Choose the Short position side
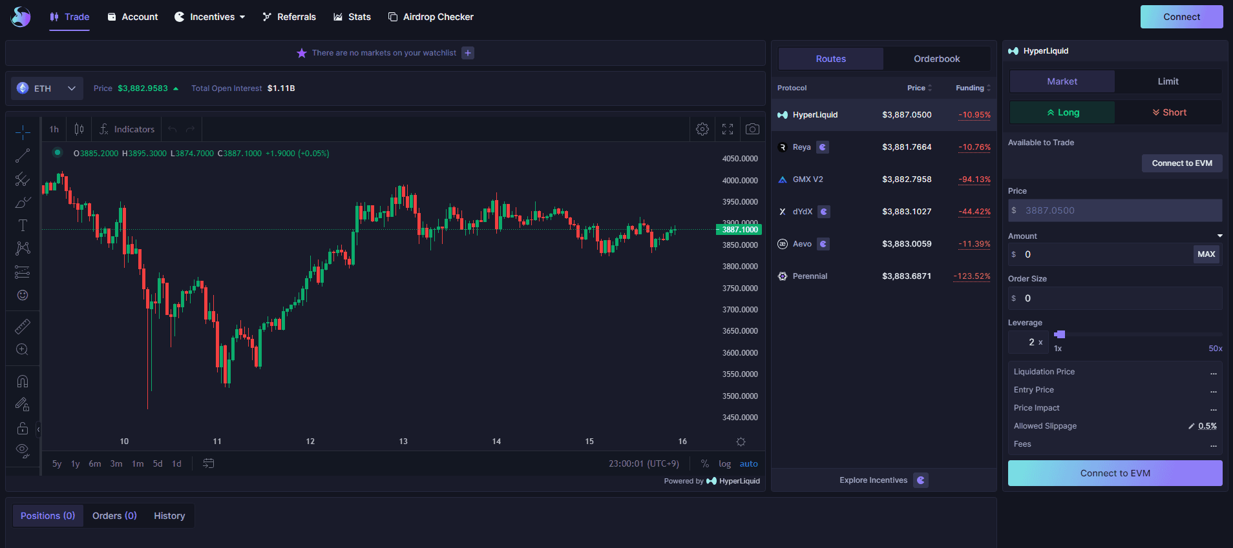1233x548 pixels. tap(1168, 112)
